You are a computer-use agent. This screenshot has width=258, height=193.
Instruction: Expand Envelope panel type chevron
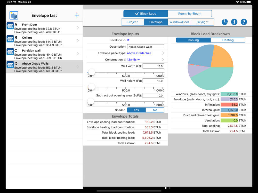[x=163, y=53]
